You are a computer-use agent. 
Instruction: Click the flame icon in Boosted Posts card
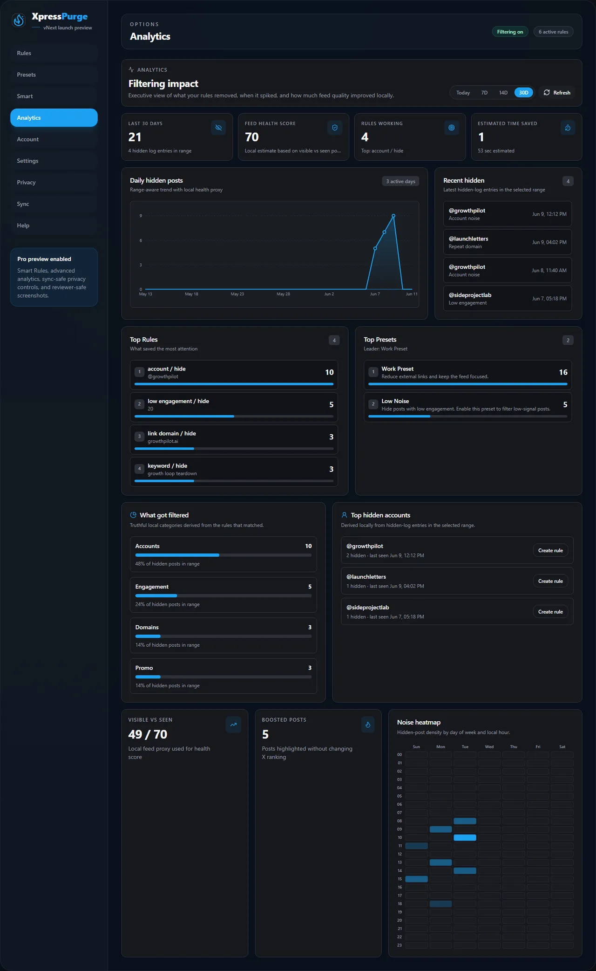[x=368, y=725]
